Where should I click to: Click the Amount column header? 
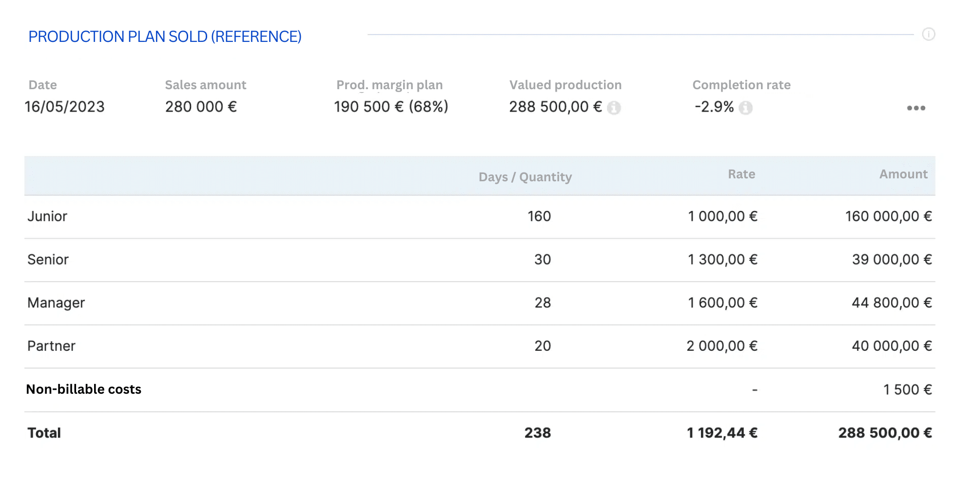pyautogui.click(x=903, y=174)
